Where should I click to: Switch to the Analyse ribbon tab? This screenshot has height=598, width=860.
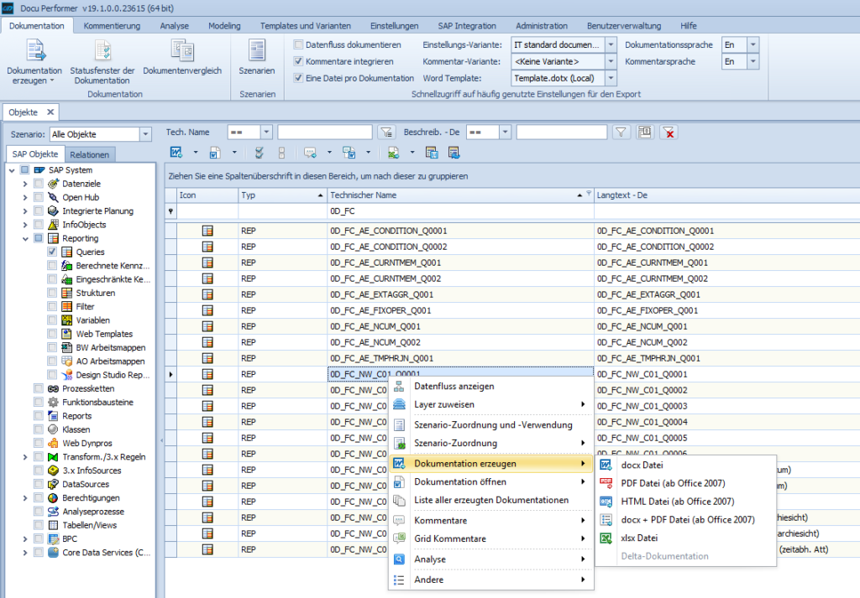point(174,26)
